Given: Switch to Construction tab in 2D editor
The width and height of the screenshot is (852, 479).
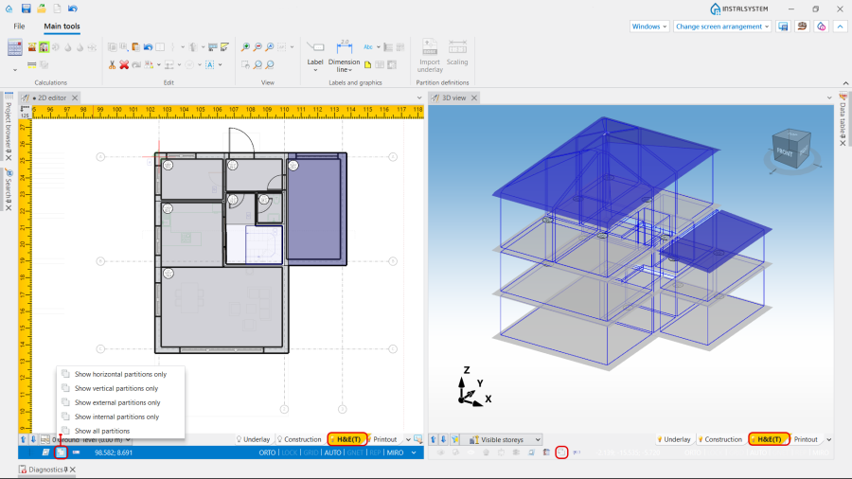Looking at the screenshot, I should coord(299,439).
